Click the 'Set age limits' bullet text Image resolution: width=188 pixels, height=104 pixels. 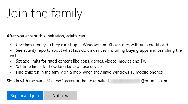(x=81, y=61)
